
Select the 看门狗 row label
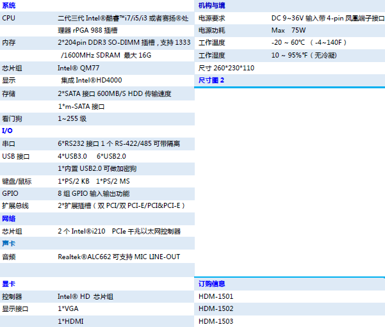[x=12, y=119]
